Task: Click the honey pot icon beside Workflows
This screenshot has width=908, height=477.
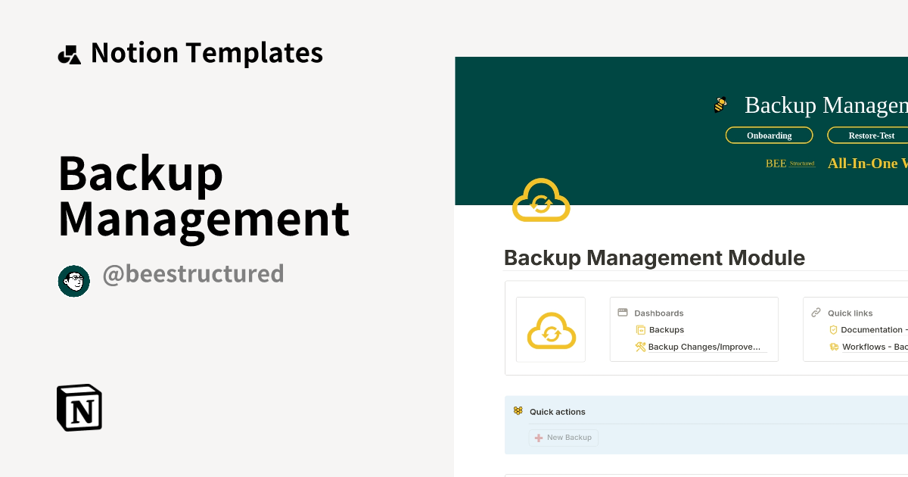Action: [x=832, y=347]
